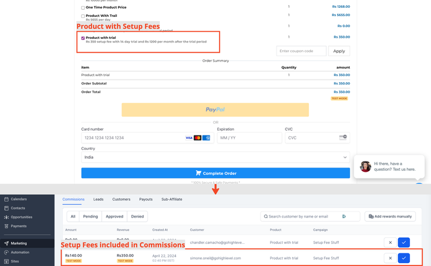Focus the CVC input field
This screenshot has width=431, height=266.
[317, 138]
